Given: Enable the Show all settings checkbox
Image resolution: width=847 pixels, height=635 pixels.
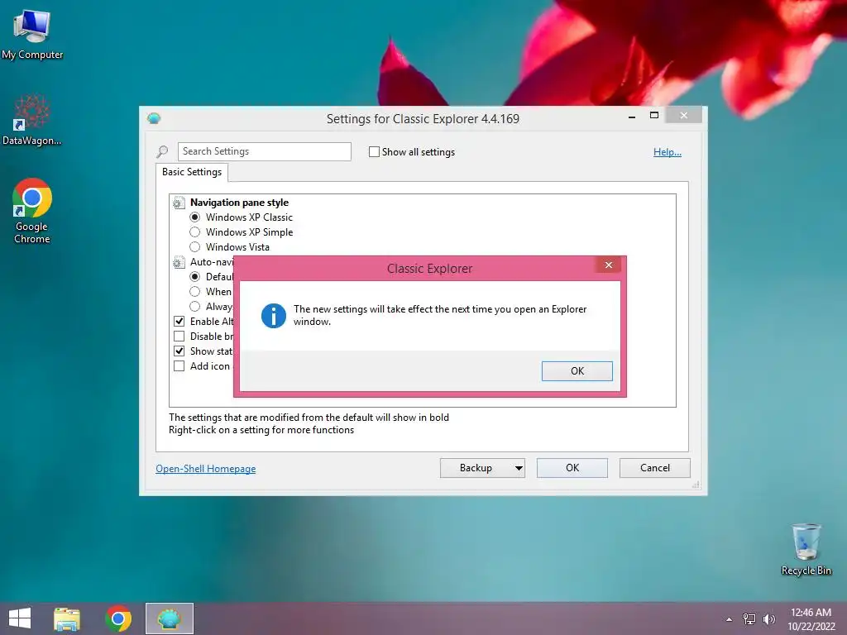Looking at the screenshot, I should point(374,152).
